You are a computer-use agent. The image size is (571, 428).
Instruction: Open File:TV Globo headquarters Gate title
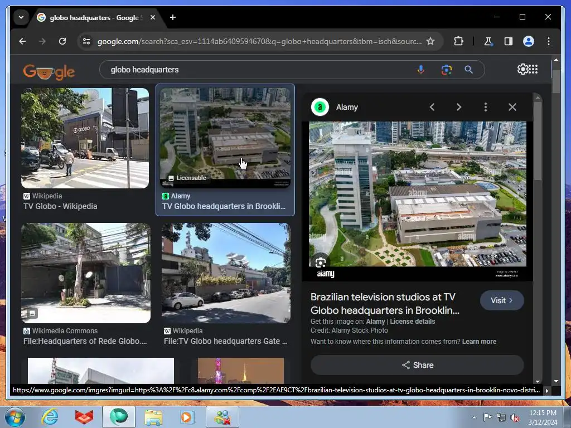click(225, 341)
